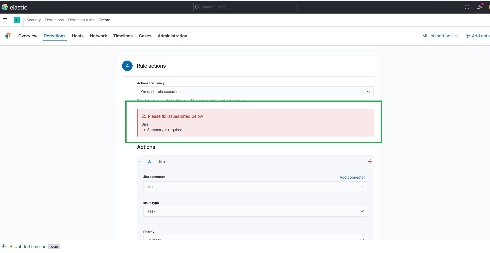Collapse the Jira action with its chevron
490x253 pixels.
(x=140, y=162)
